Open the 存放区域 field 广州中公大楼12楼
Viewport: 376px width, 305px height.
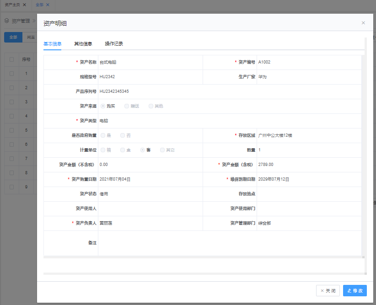pyautogui.click(x=309, y=135)
